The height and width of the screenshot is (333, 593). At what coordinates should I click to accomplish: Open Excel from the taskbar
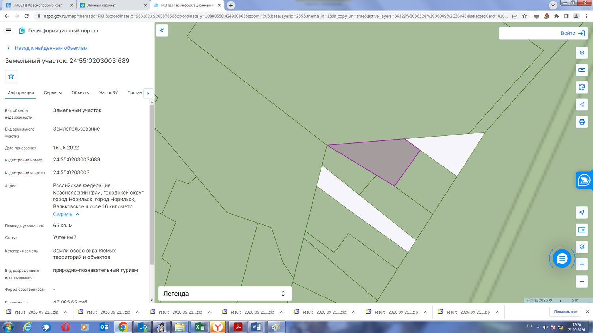click(200, 327)
